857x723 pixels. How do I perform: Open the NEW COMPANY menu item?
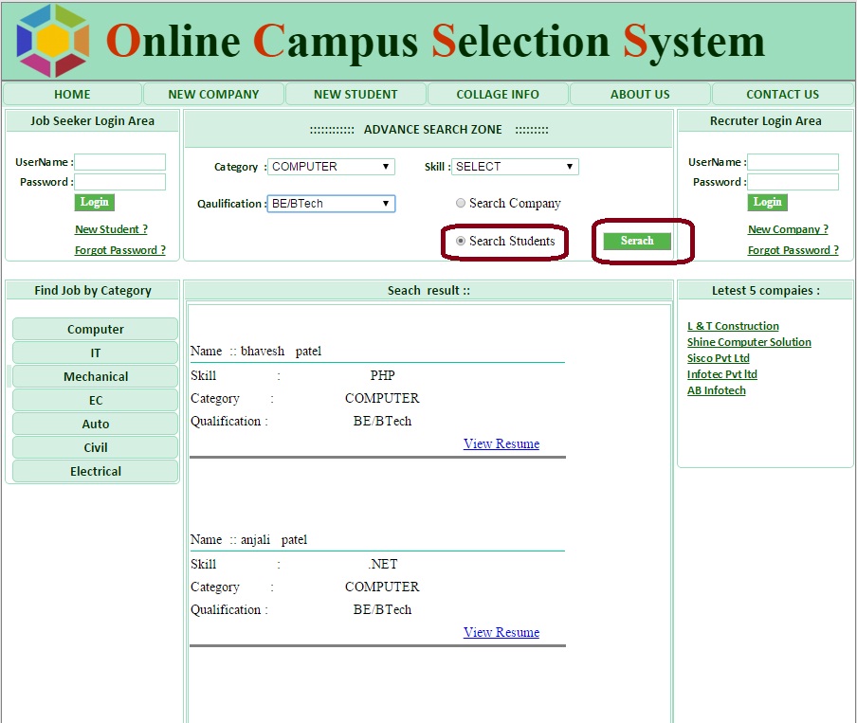(213, 94)
